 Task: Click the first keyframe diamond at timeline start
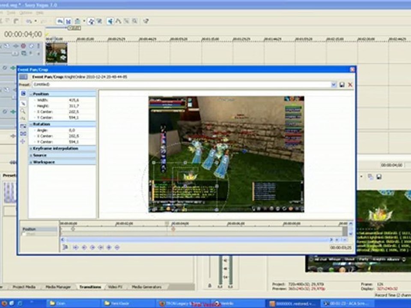click(73, 229)
